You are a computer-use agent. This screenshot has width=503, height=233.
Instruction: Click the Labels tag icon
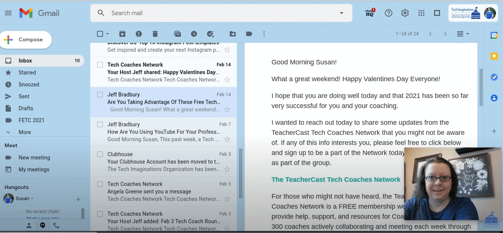[249, 34]
